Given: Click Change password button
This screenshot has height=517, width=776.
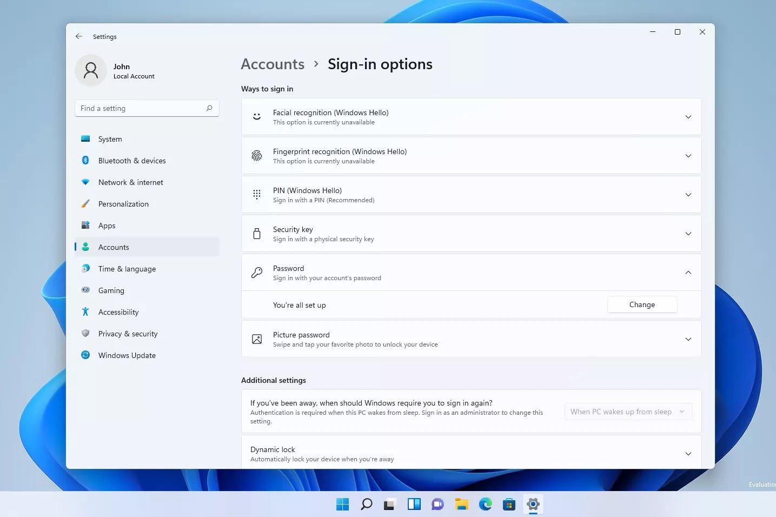Looking at the screenshot, I should (642, 304).
